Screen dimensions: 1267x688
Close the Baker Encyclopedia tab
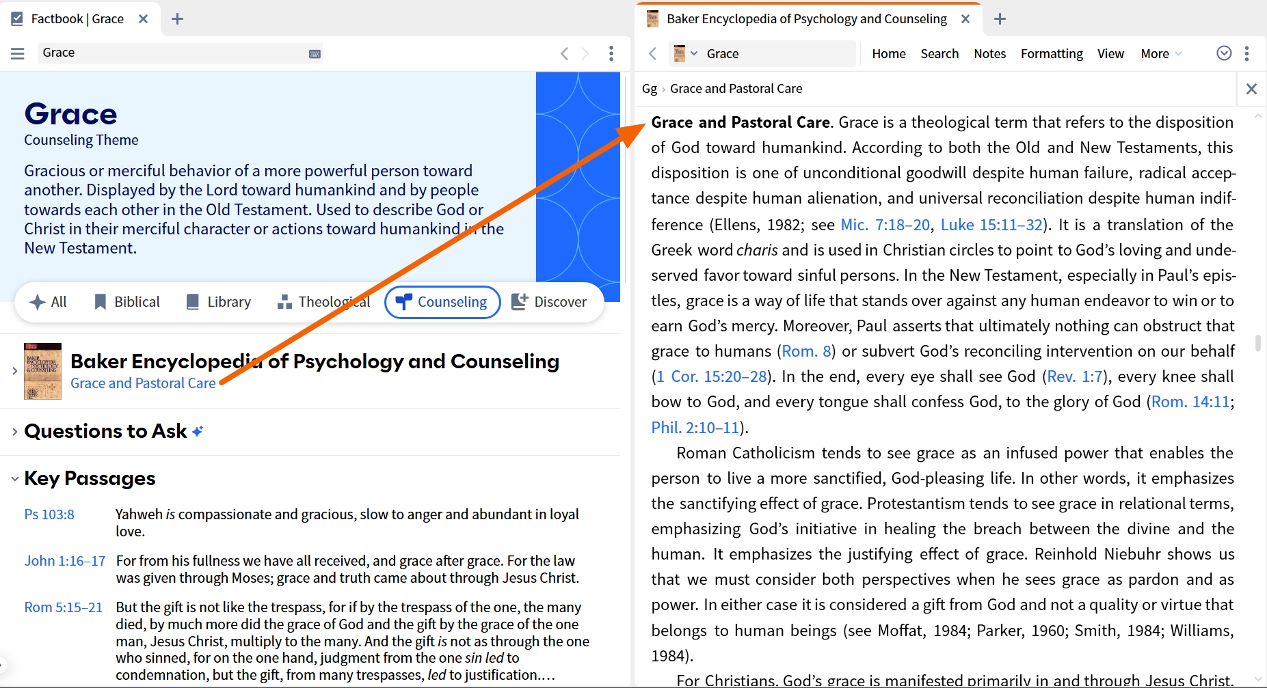(x=965, y=19)
